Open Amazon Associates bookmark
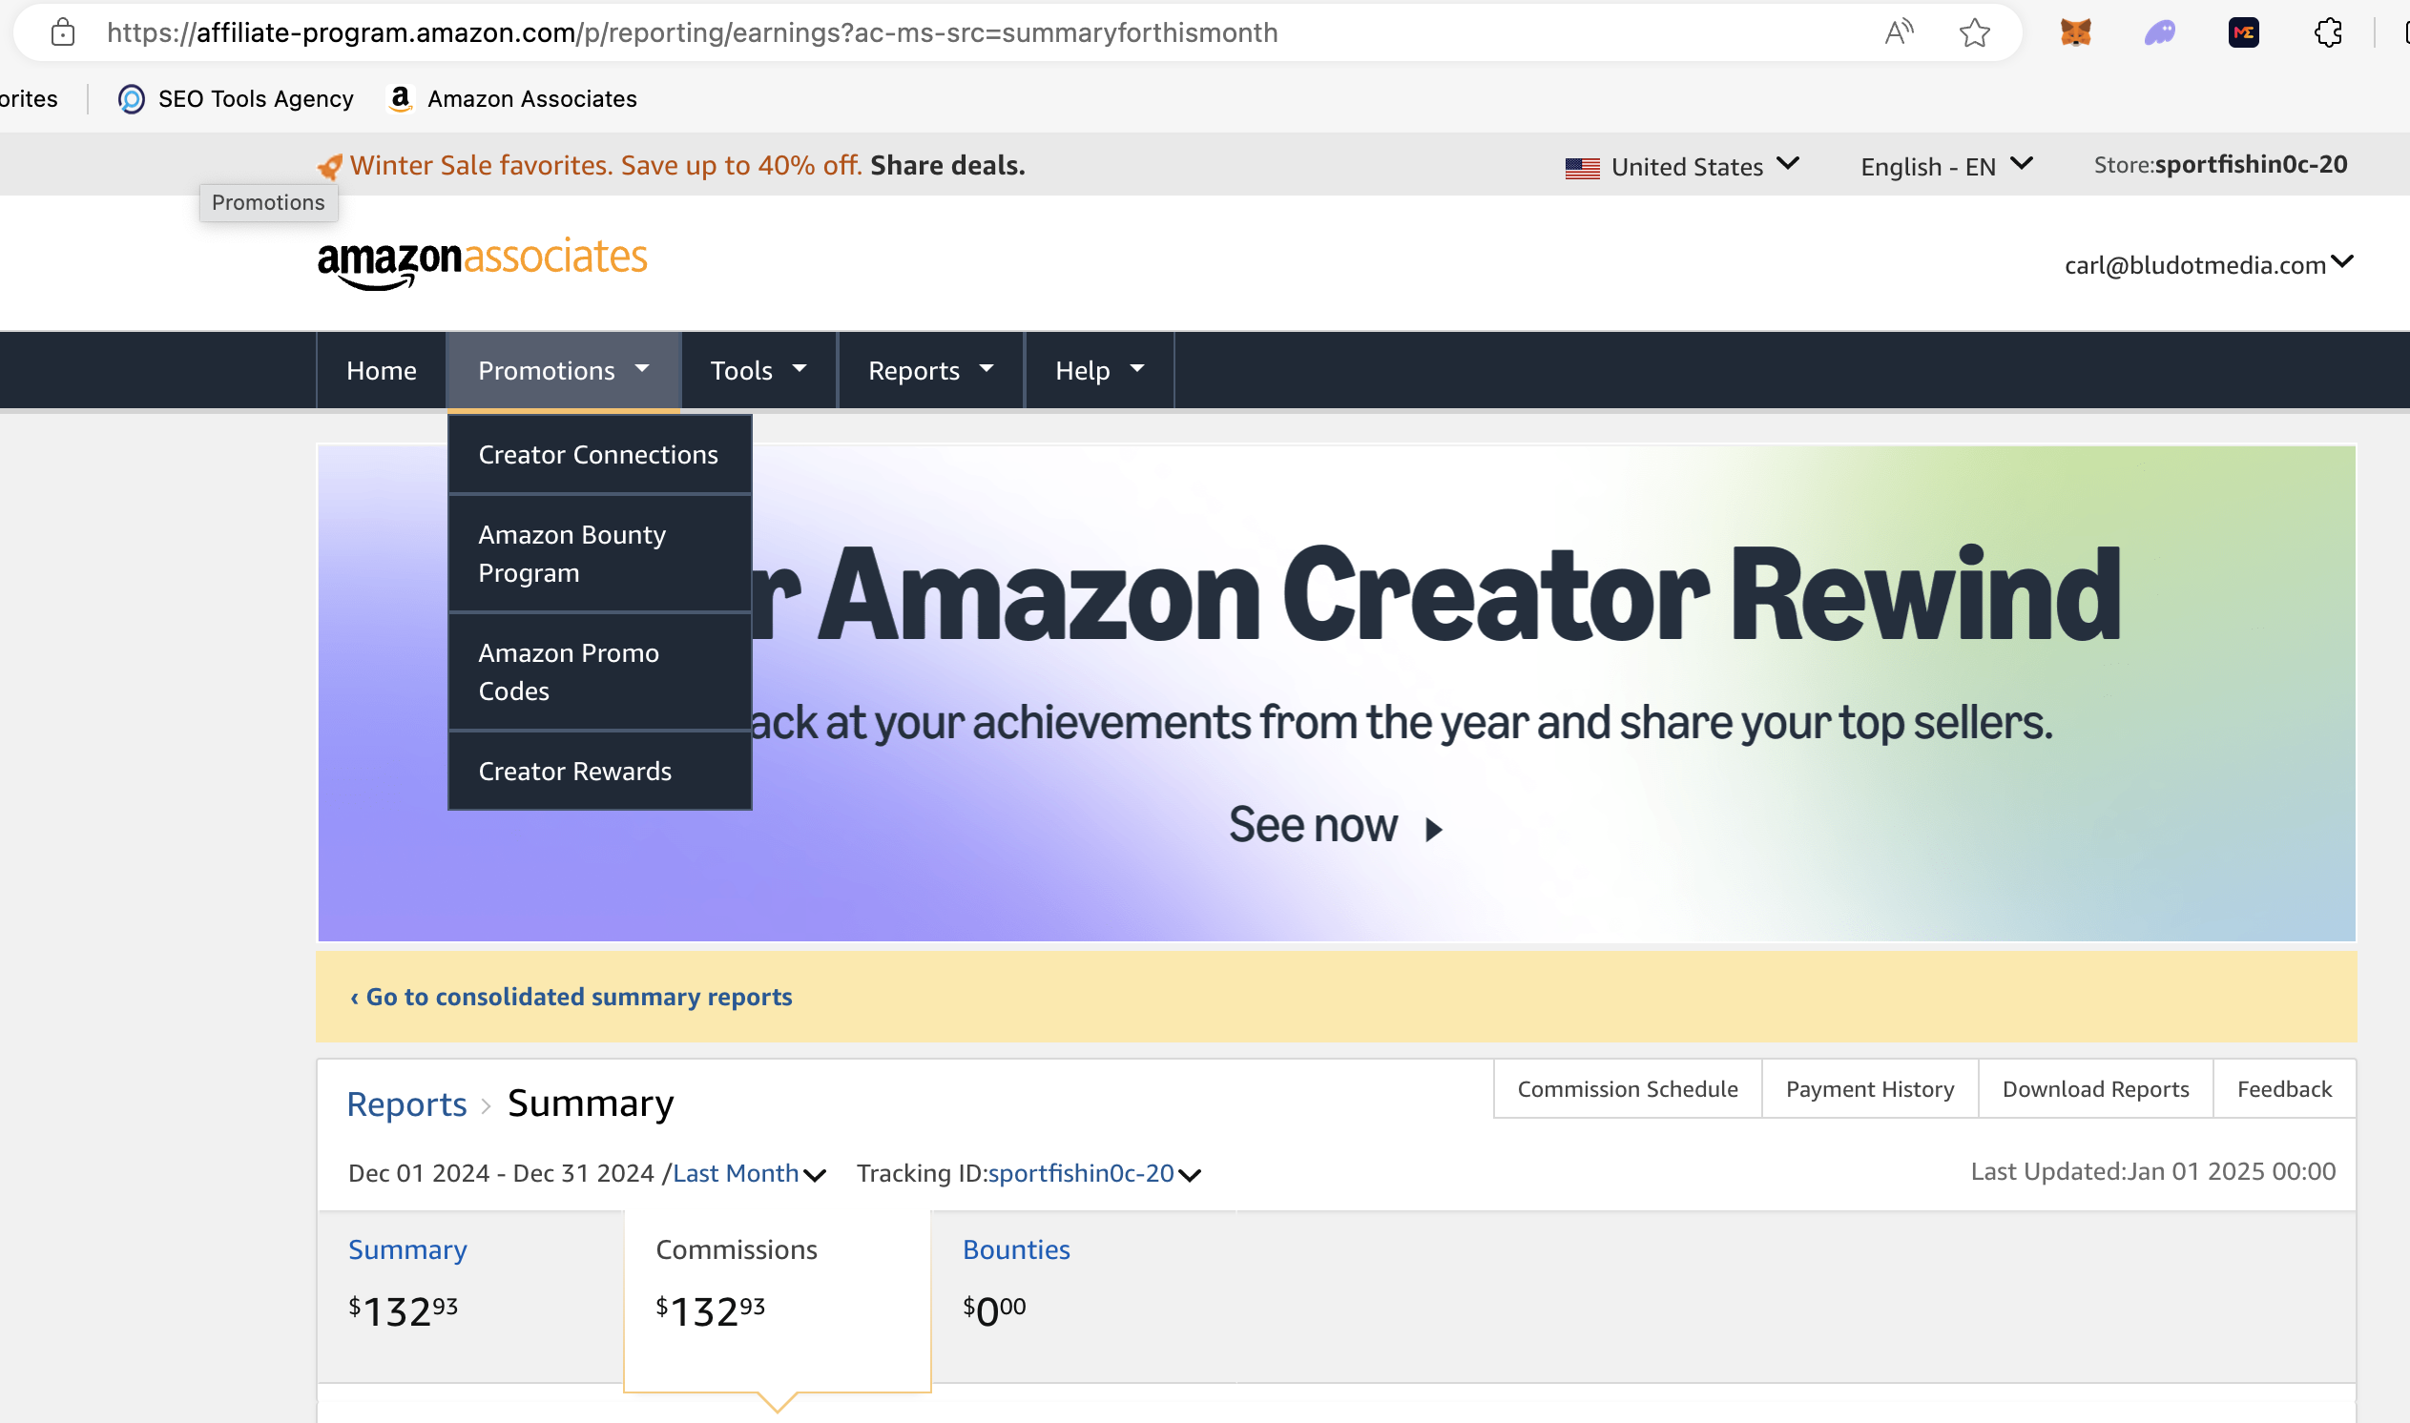Screen dimensions: 2410x1423 coord(512,99)
